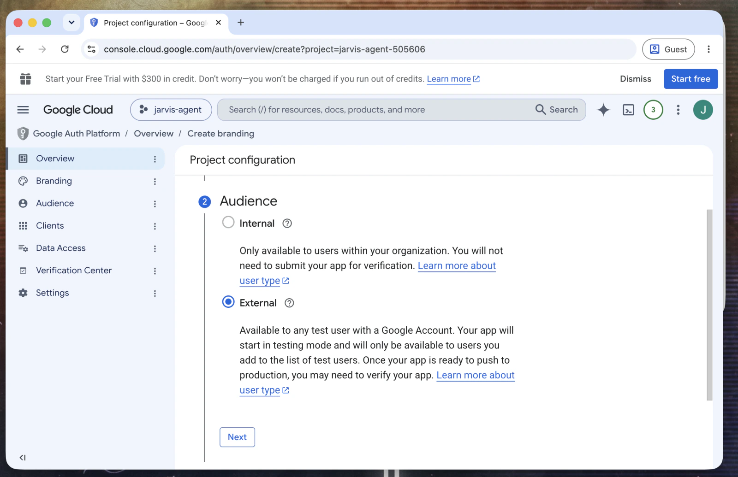The image size is (738, 477).
Task: Click the Verification Center checkbox icon
Action: point(23,271)
